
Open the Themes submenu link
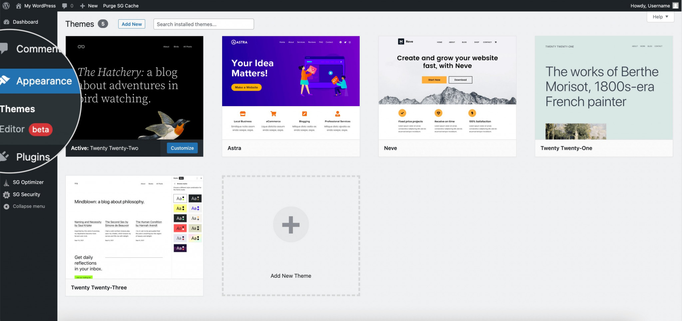coord(17,109)
